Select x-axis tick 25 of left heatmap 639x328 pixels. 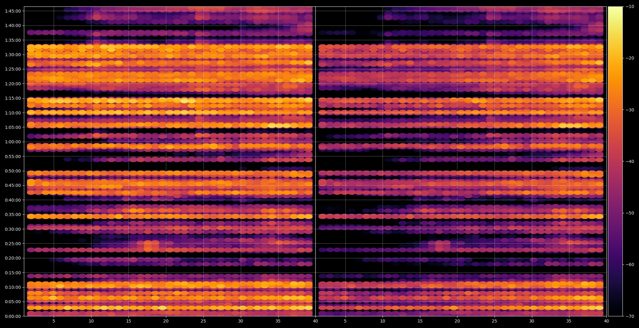[x=203, y=321]
